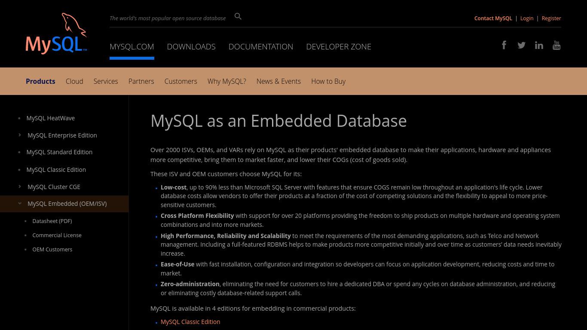Open the News & Events menu item
587x330 pixels.
[x=278, y=81]
